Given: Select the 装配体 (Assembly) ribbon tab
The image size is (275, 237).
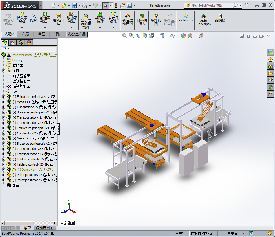Looking at the screenshot, I should point(9,34).
